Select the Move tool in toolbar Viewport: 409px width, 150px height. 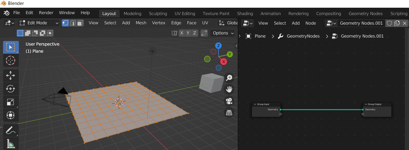click(x=11, y=75)
